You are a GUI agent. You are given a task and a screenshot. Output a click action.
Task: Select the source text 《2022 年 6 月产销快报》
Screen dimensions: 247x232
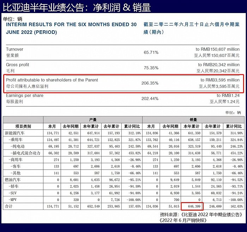point(182,220)
